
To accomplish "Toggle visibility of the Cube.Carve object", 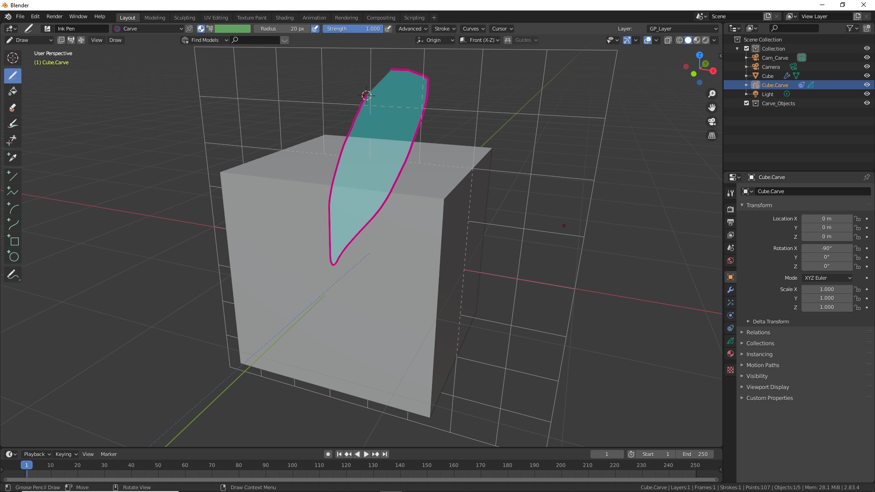I will pyautogui.click(x=867, y=85).
